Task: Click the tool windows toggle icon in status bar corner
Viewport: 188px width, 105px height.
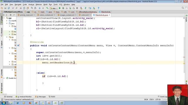Action: pos(2,99)
